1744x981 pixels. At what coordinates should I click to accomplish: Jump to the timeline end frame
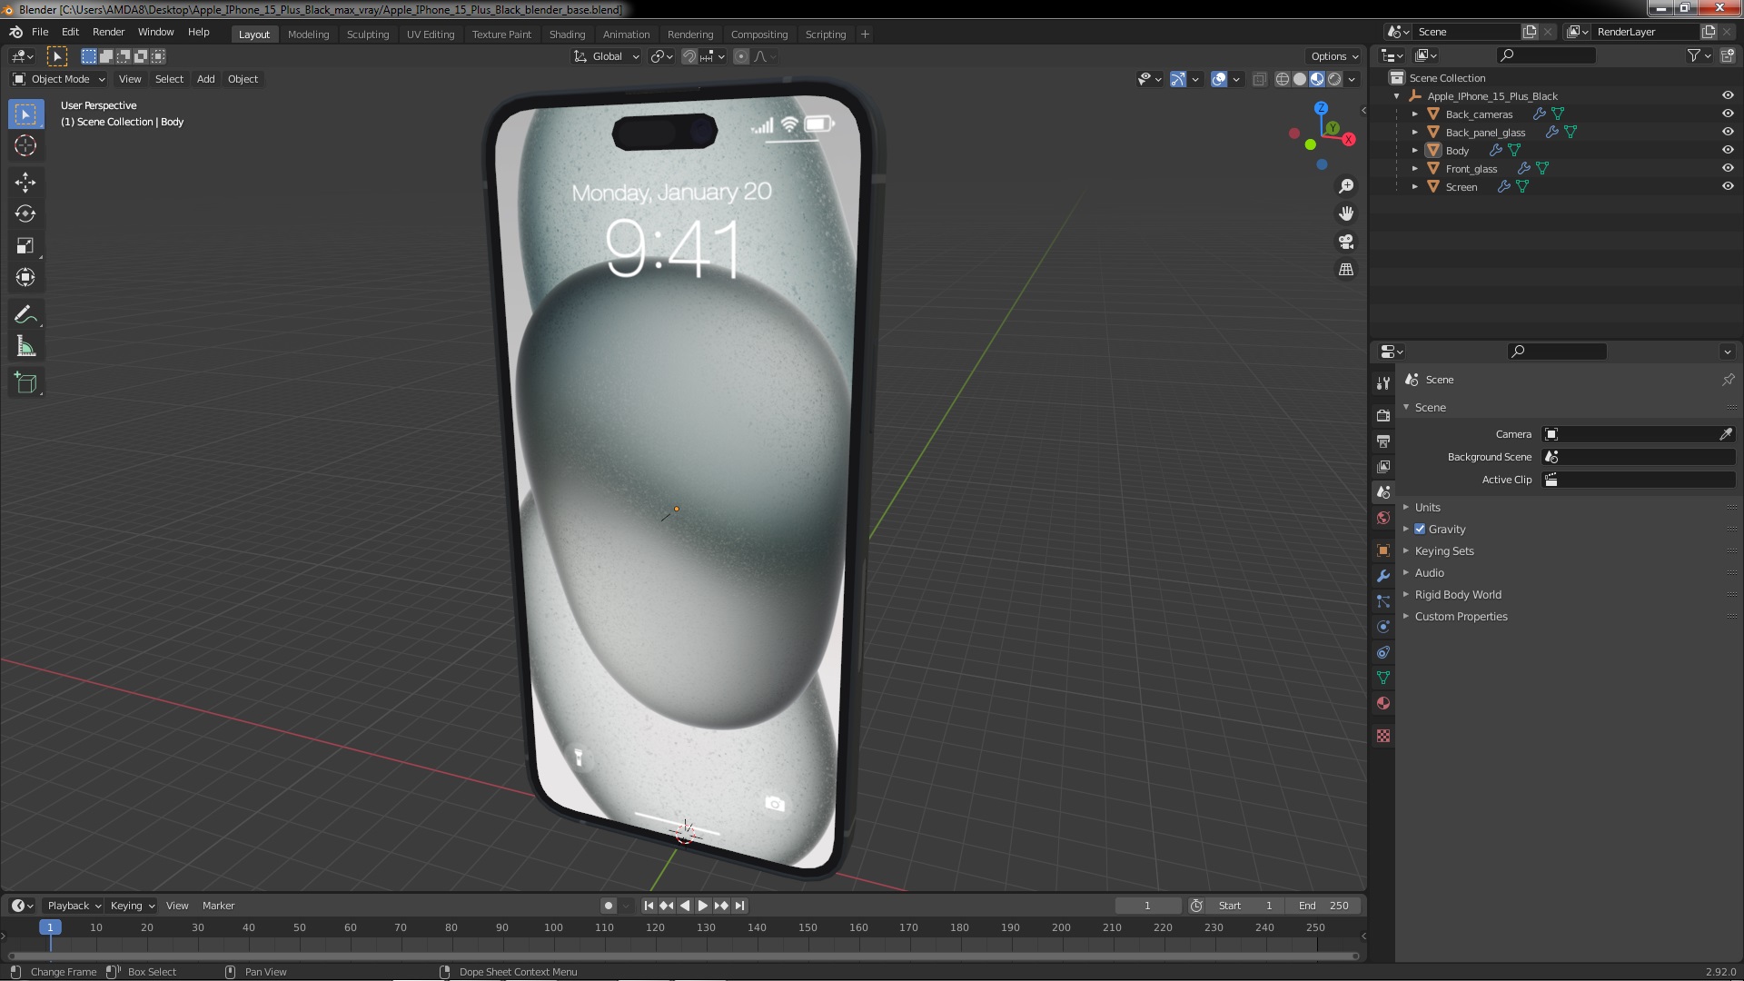coord(739,906)
